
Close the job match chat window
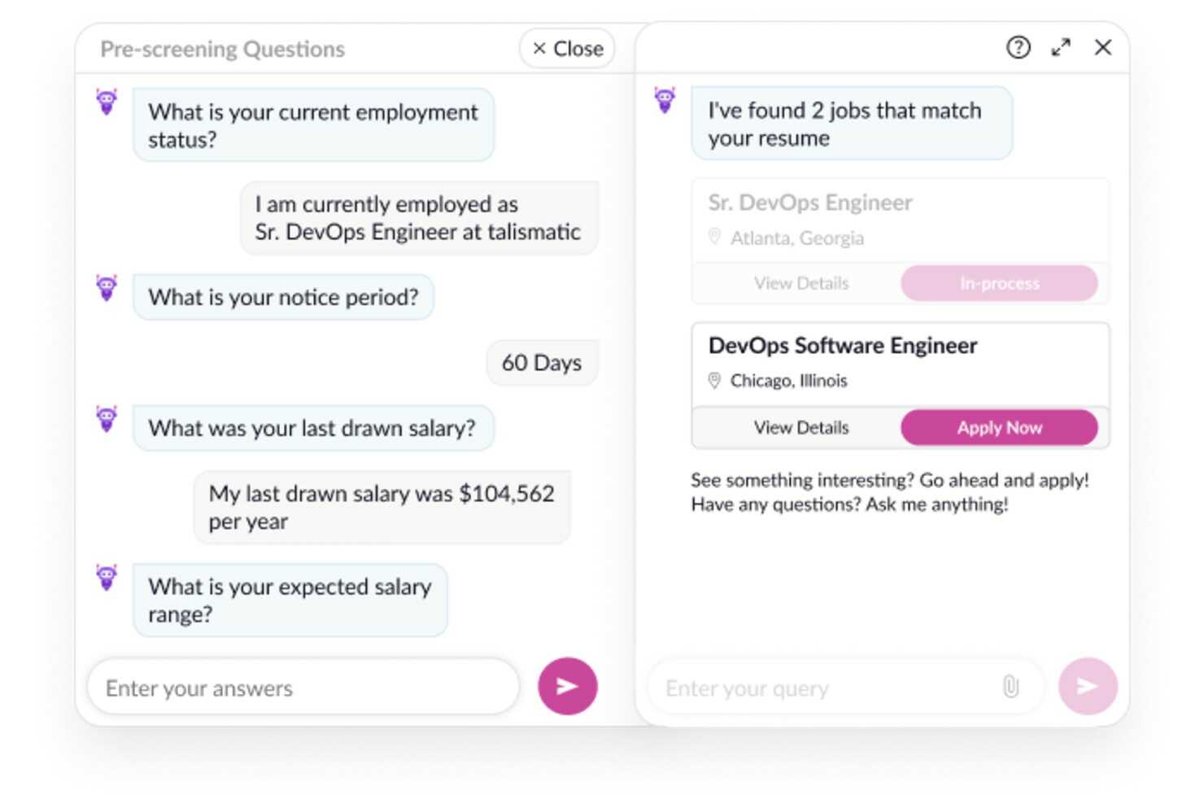tap(1102, 48)
